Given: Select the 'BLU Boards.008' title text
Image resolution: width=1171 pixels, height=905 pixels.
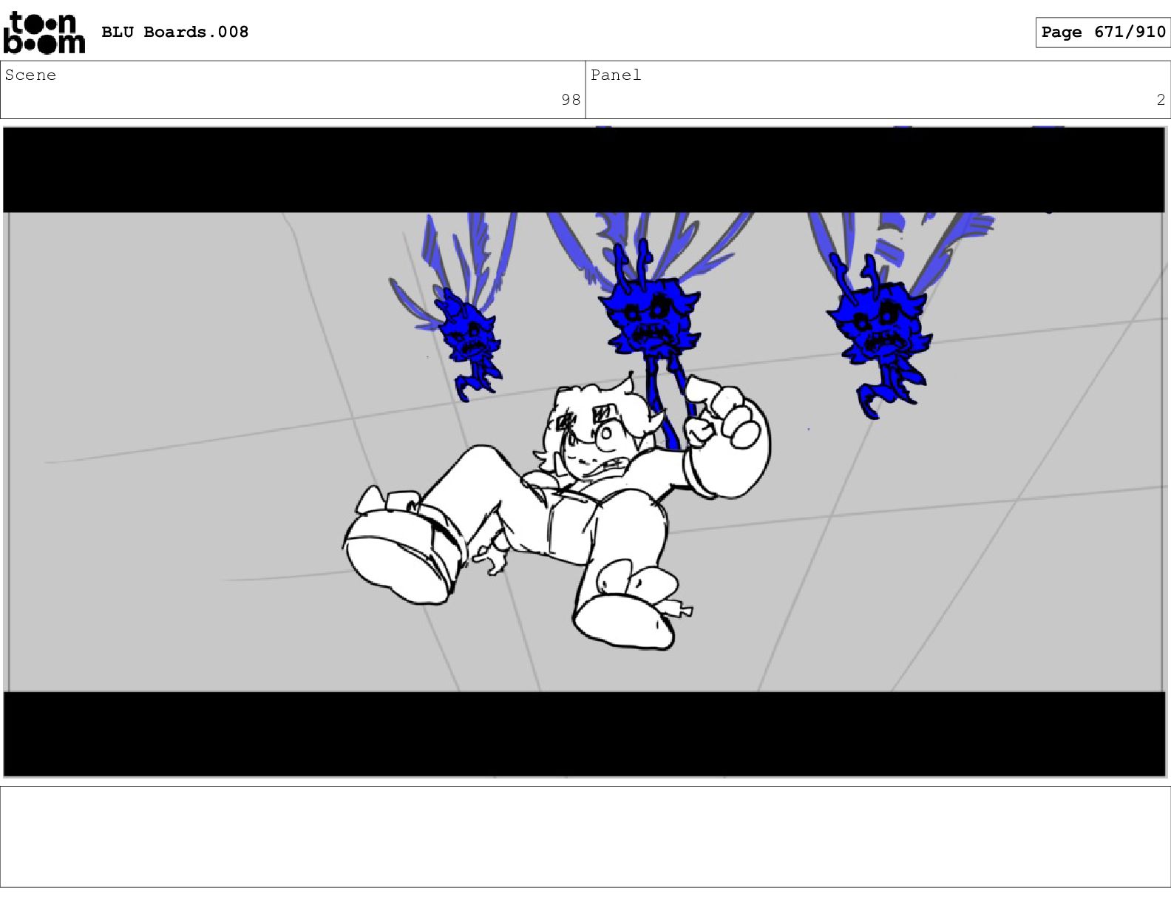Looking at the screenshot, I should (174, 32).
